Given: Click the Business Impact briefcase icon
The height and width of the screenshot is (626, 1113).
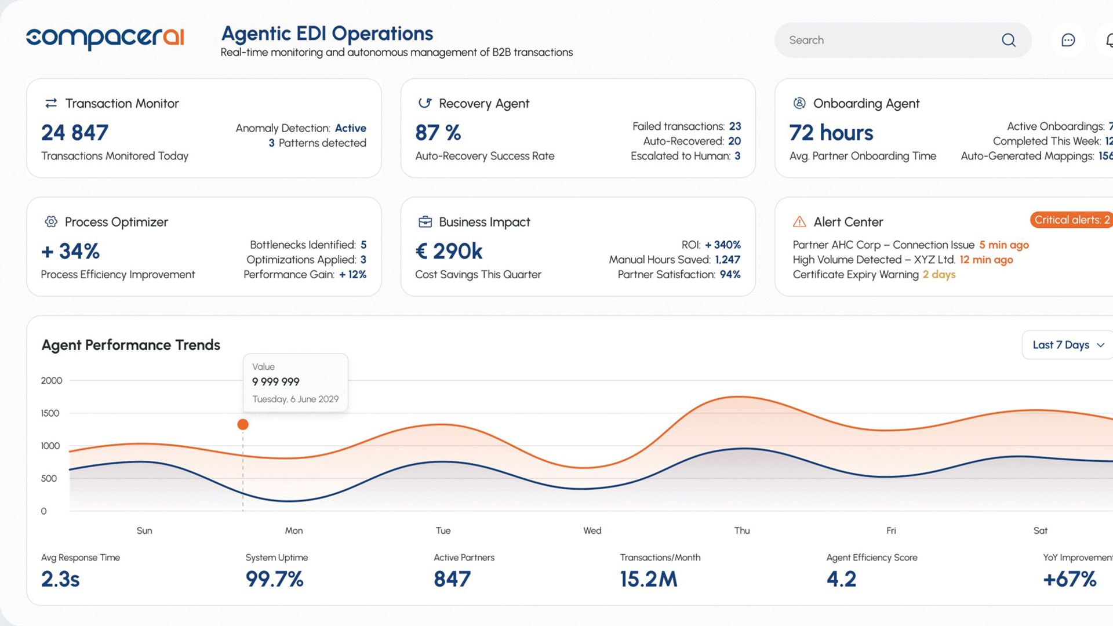Looking at the screenshot, I should click(425, 222).
